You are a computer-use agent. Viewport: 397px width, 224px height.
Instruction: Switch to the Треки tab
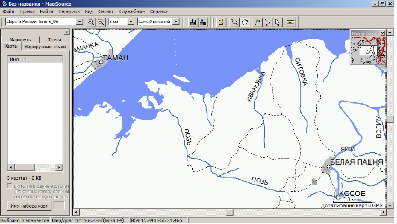(x=54, y=39)
